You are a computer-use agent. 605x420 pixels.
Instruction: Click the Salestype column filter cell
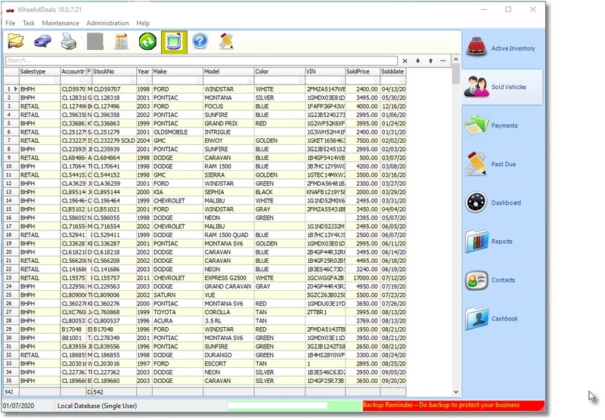coord(39,80)
